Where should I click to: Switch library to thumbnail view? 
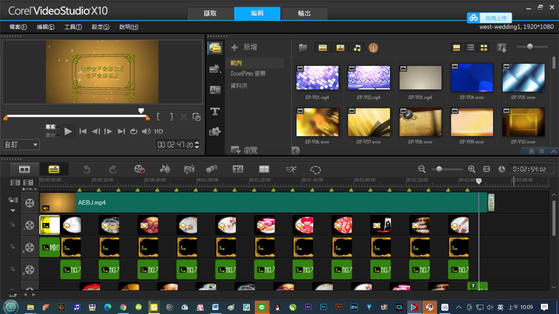[x=484, y=48]
